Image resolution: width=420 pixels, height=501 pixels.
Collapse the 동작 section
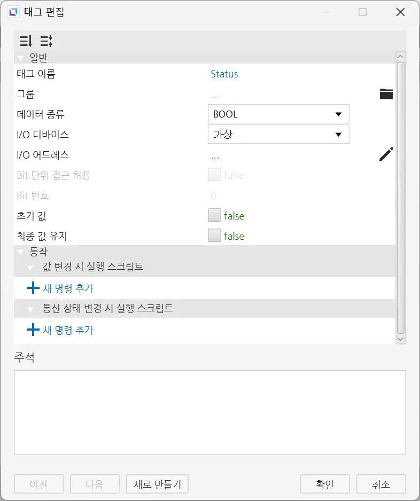21,251
